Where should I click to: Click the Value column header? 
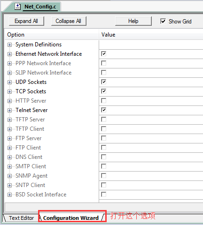151,35
